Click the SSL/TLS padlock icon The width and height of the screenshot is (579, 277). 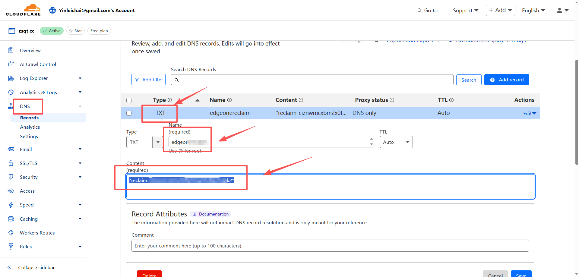pyautogui.click(x=11, y=163)
